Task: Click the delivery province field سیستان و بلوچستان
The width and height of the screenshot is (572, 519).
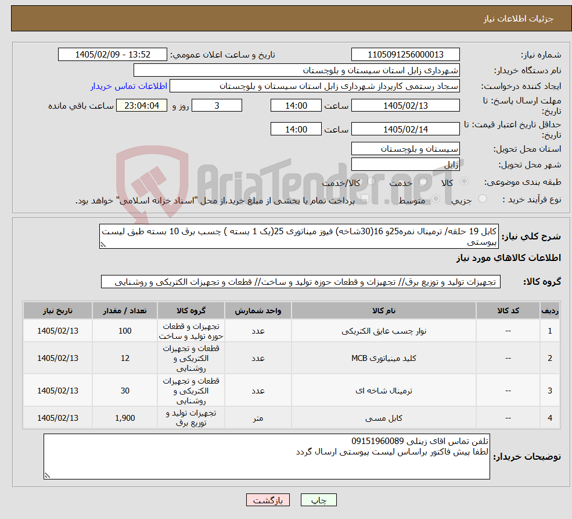Action: (x=405, y=149)
